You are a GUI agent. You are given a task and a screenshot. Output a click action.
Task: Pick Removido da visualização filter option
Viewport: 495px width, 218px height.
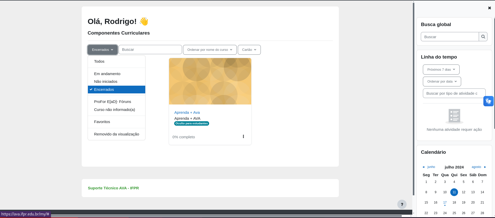117,134
